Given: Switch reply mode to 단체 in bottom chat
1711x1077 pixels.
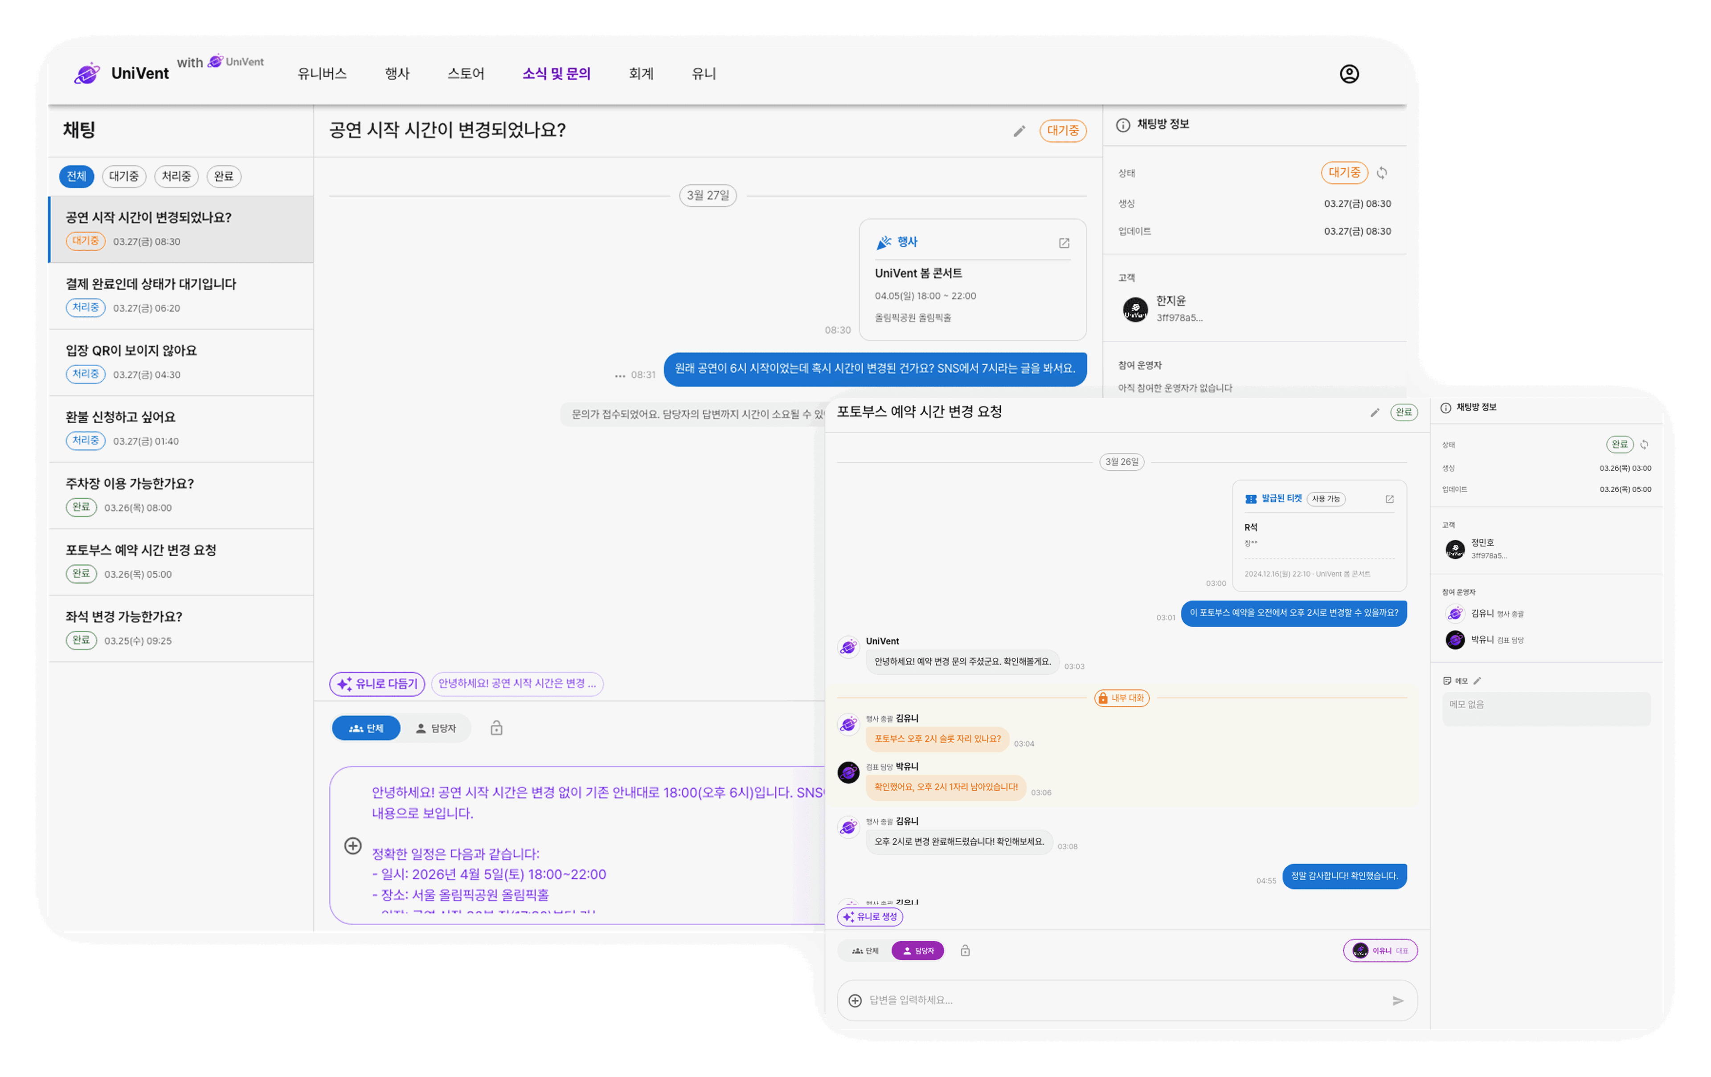Looking at the screenshot, I should (865, 950).
